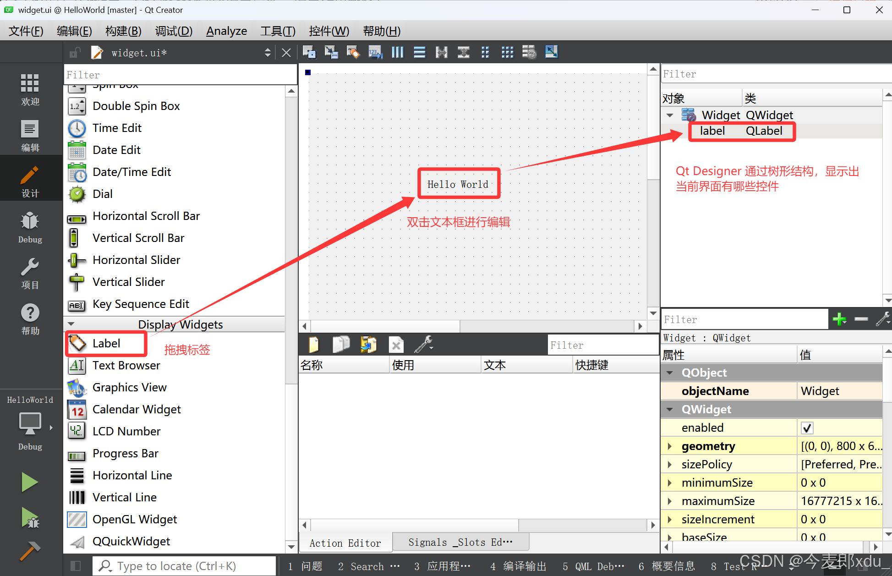Collapse the QObject property group
Image resolution: width=892 pixels, height=576 pixels.
coord(670,373)
